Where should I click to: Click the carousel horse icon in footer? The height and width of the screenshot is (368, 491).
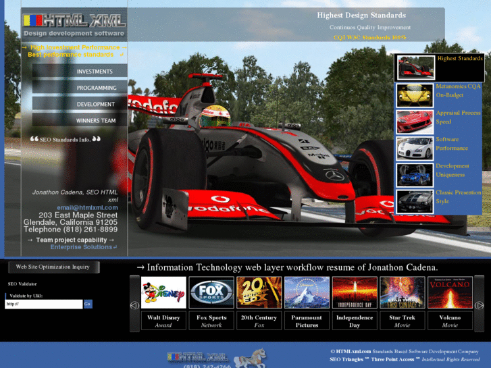tap(250, 359)
